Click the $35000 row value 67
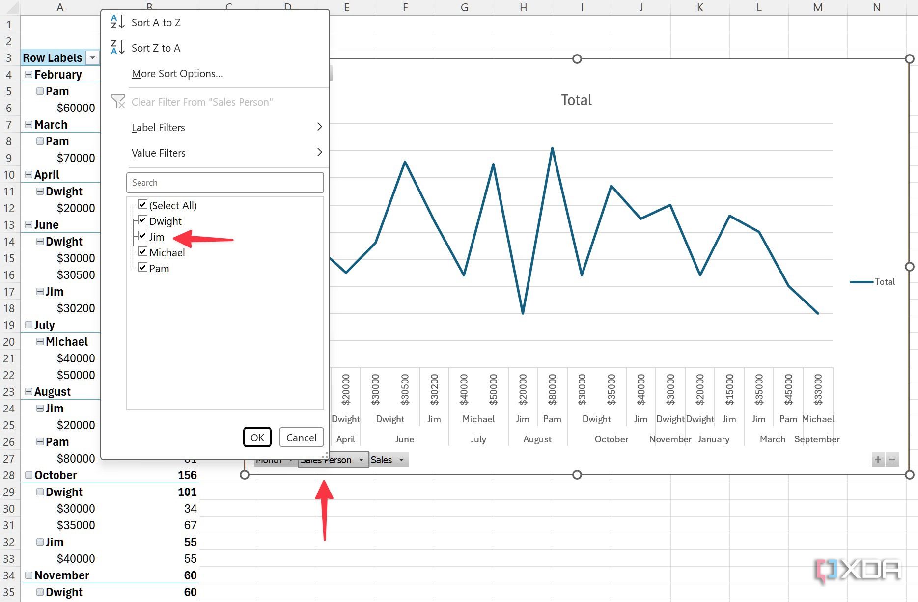This screenshot has height=602, width=918. 190,525
